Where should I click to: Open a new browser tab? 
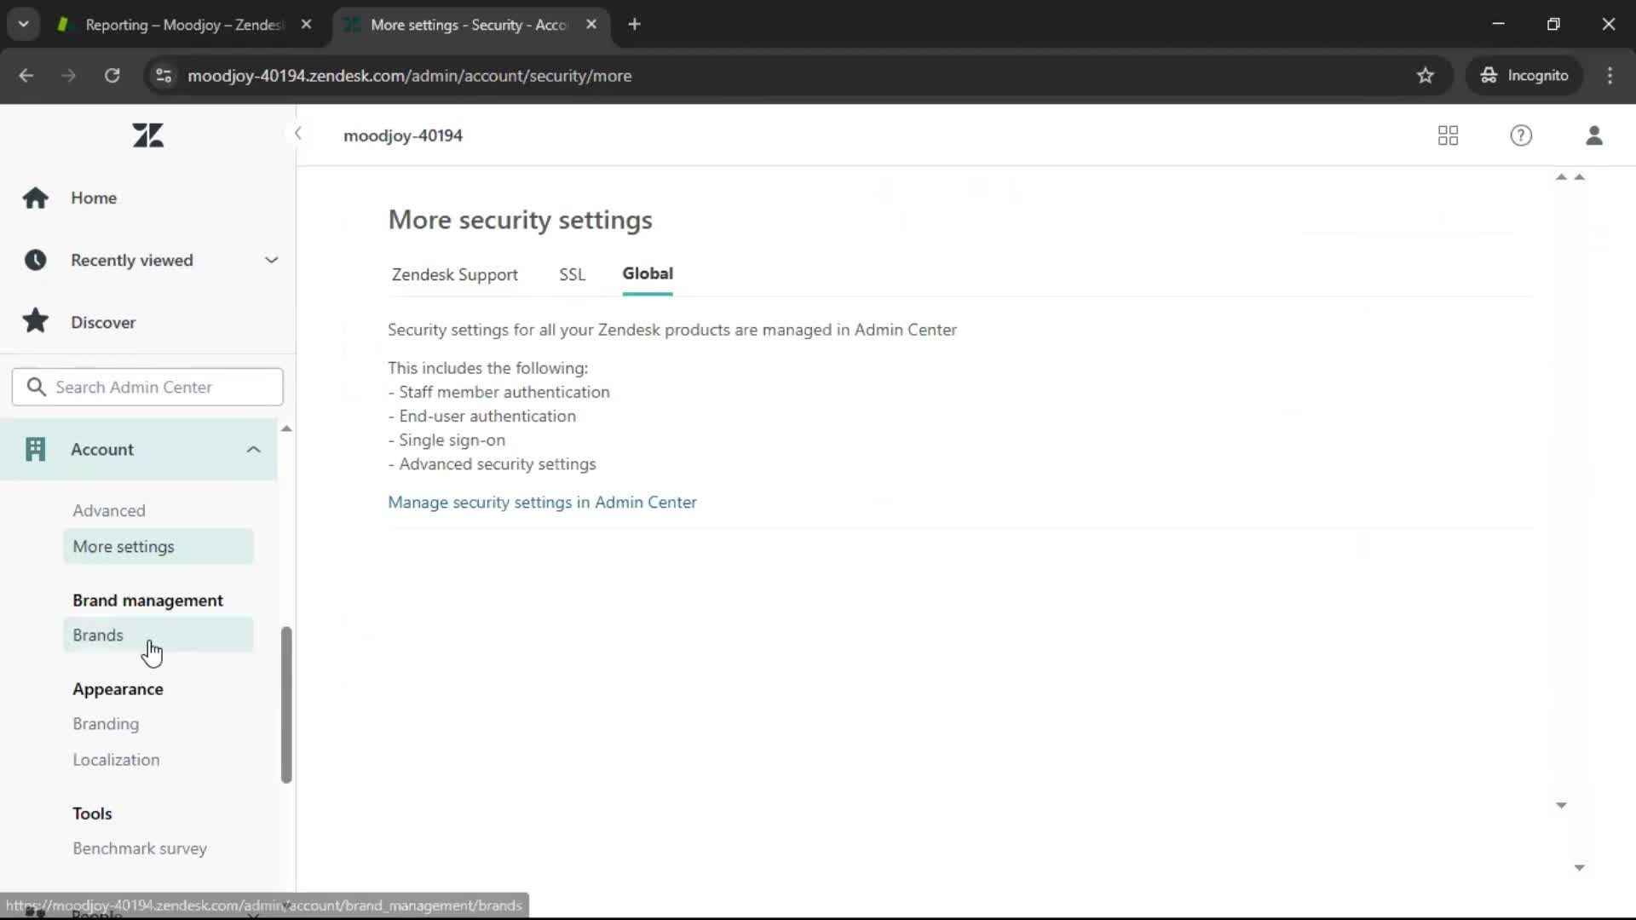pyautogui.click(x=634, y=25)
